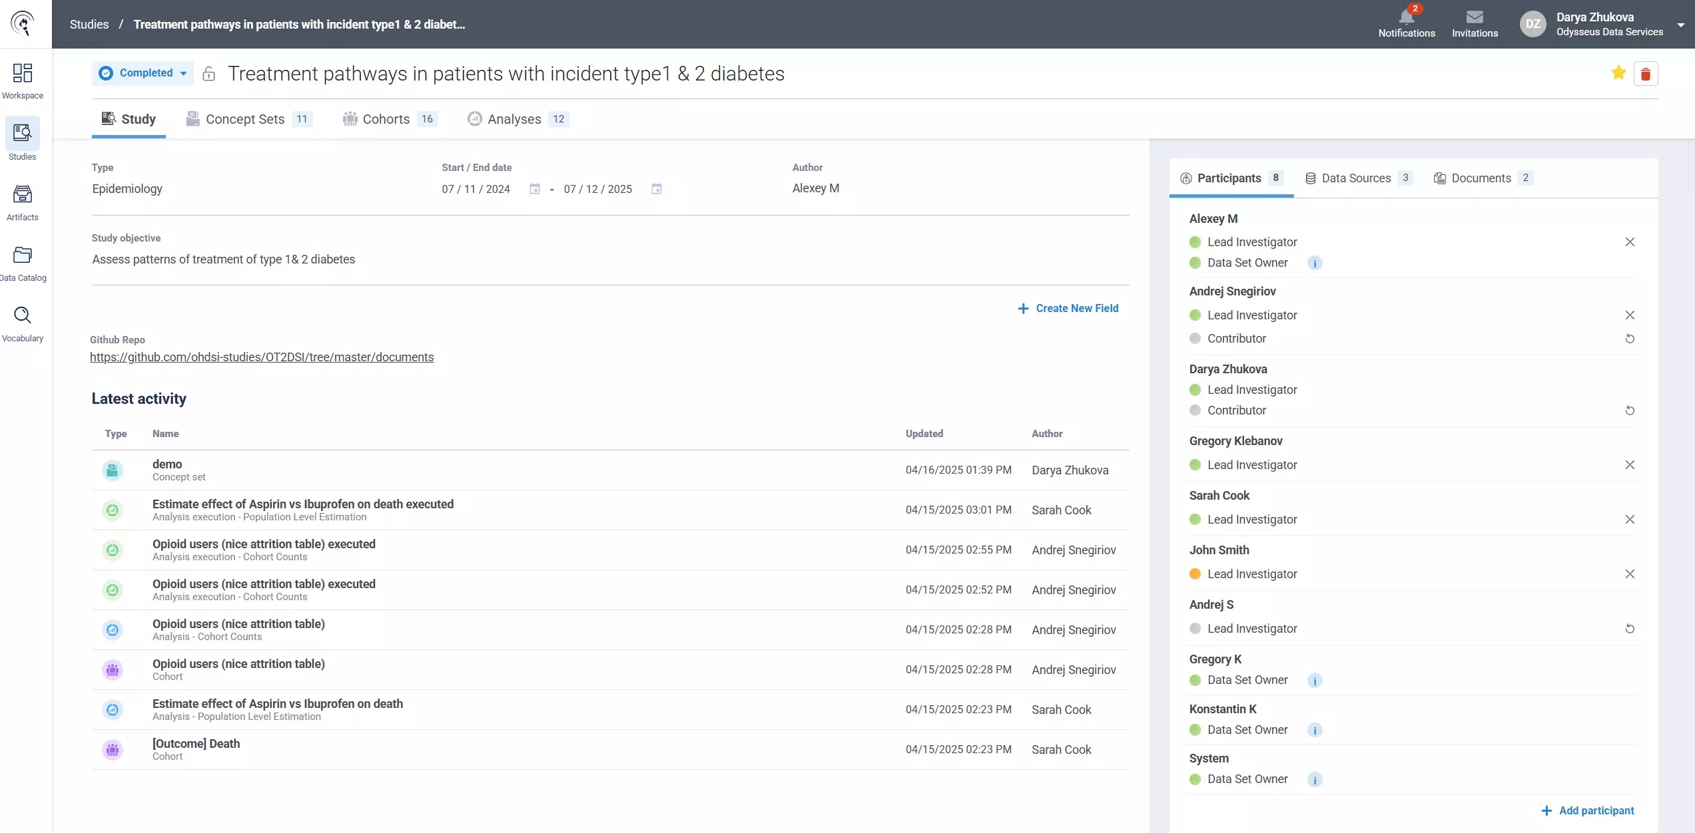Remove Sarah Cook Lead Investigator role
This screenshot has width=1695, height=833.
[1630, 520]
